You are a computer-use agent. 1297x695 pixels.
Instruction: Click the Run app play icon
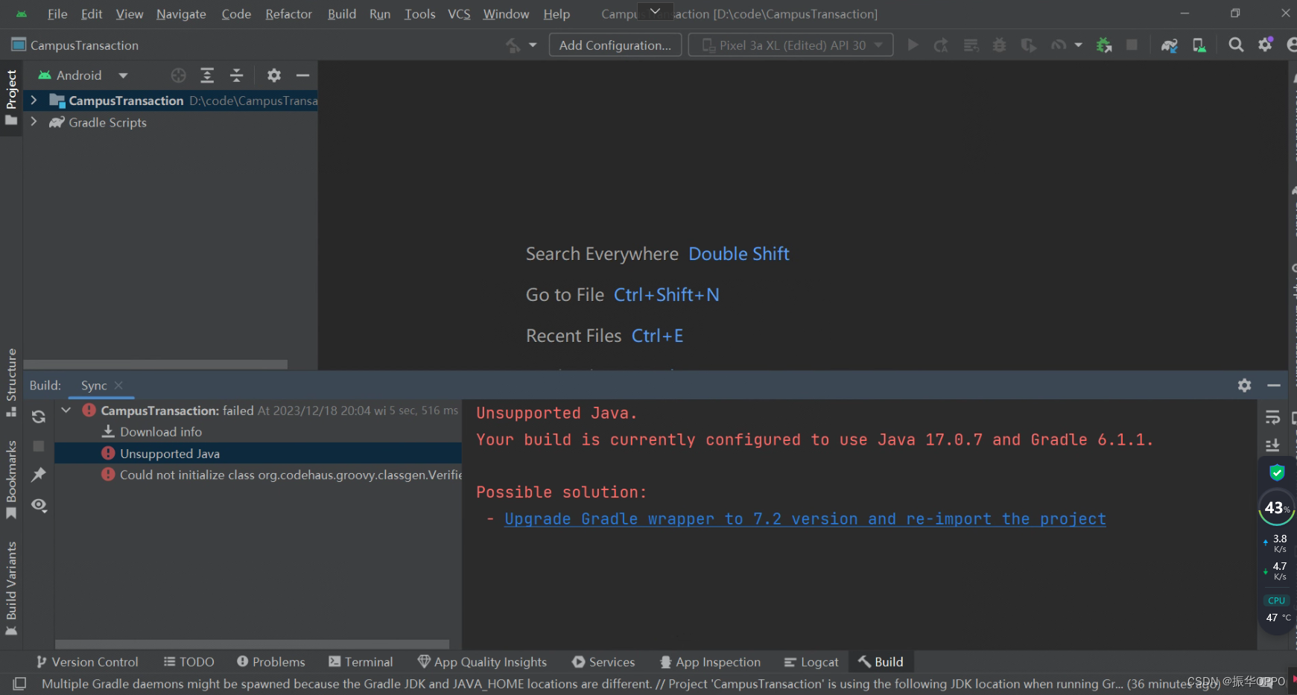click(913, 45)
